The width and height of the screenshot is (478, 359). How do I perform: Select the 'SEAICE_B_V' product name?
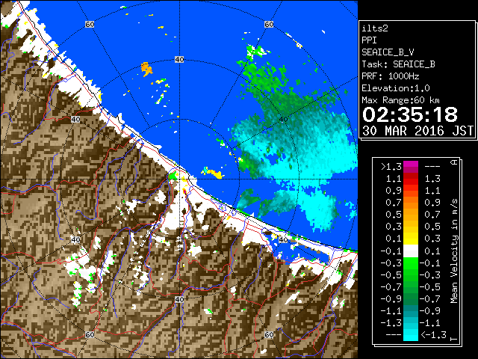click(388, 52)
